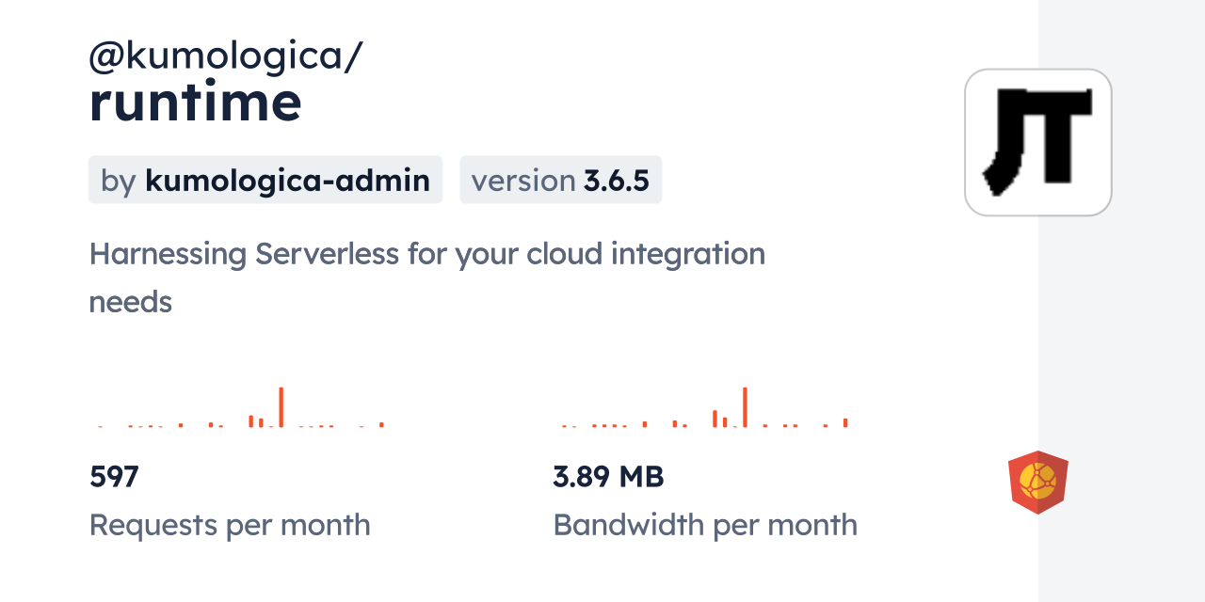The image size is (1205, 602).
Task: Click the version 3.6.5 badge
Action: (x=560, y=180)
